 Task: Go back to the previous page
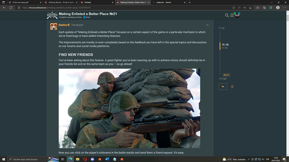point(4,8)
